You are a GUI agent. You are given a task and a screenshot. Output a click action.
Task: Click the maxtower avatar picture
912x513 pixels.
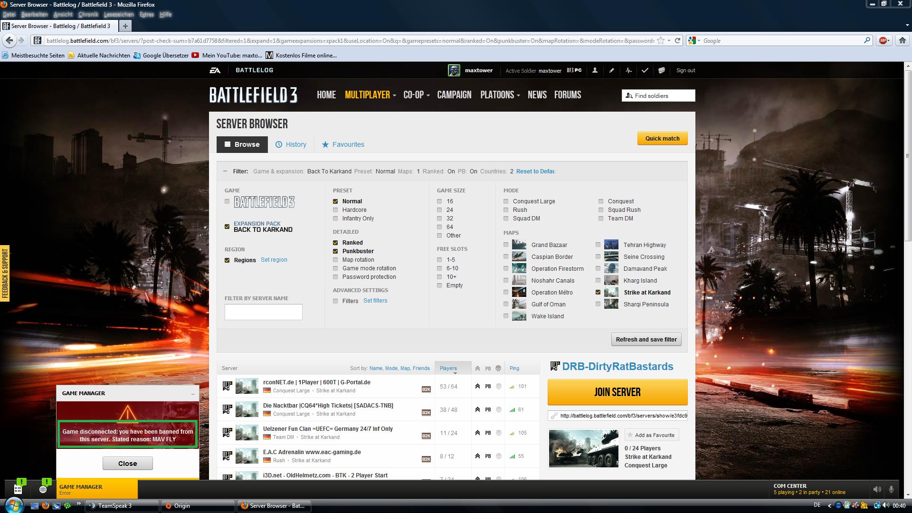coord(454,70)
